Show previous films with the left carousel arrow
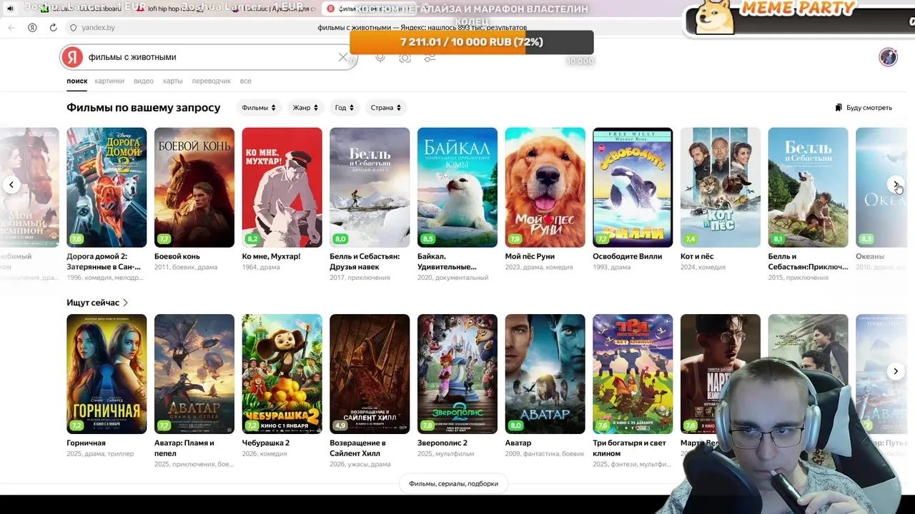 pyautogui.click(x=11, y=185)
